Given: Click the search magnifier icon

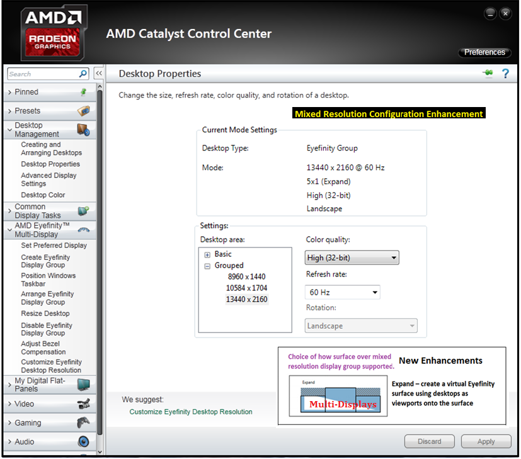Looking at the screenshot, I should (83, 74).
